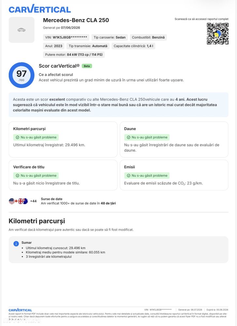Click the car placeholder thumbnail
This screenshot has height=326, width=237.
(x=22, y=30)
